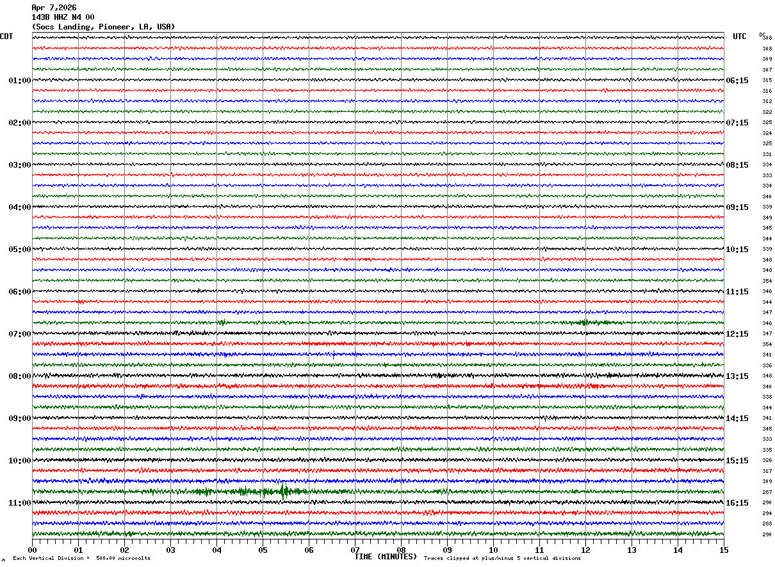Click the 07:15 UTC time label
Image resolution: width=775 pixels, height=567 pixels.
pos(737,123)
